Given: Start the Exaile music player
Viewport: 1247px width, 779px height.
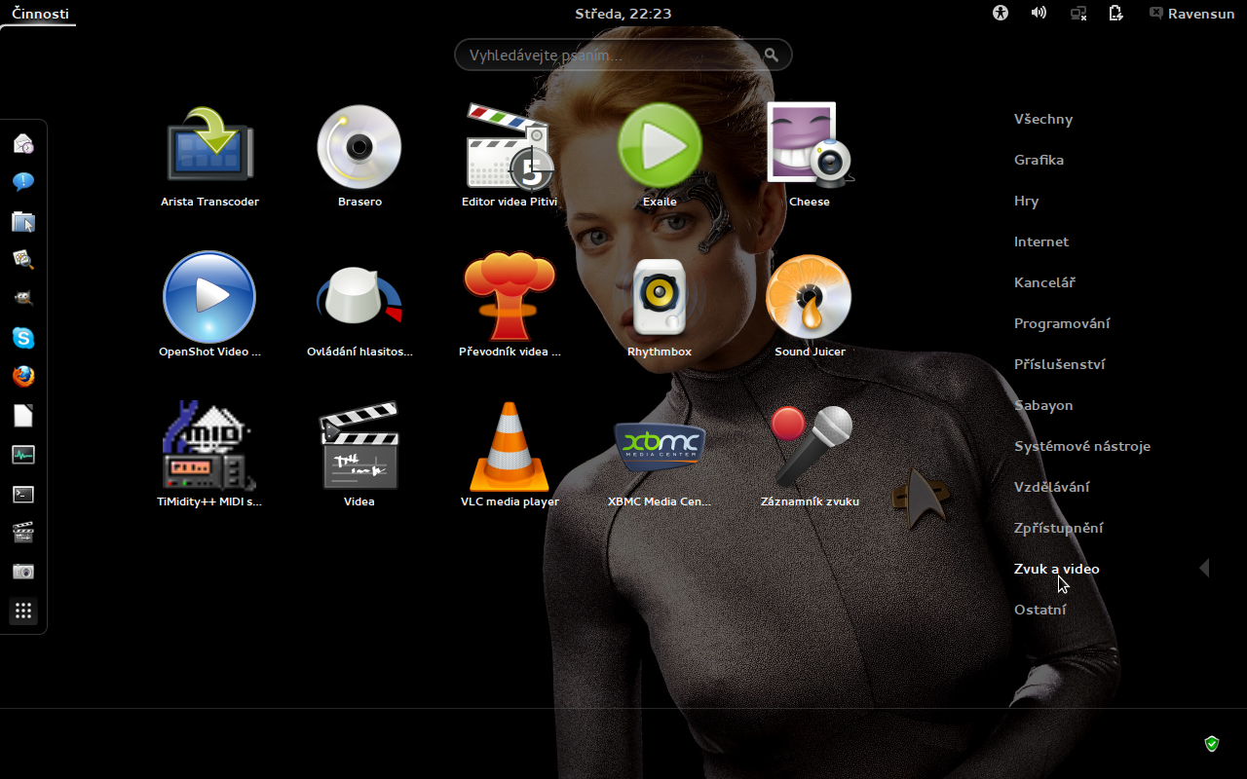Looking at the screenshot, I should tap(660, 156).
